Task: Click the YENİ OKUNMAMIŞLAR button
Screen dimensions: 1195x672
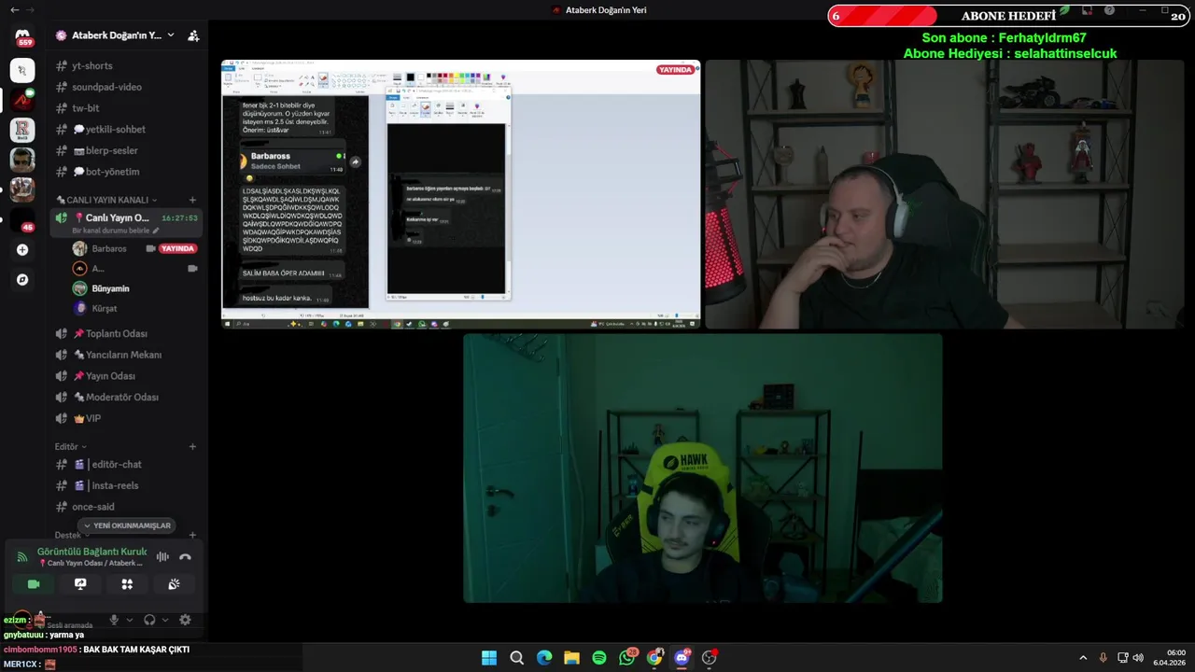Action: click(127, 525)
